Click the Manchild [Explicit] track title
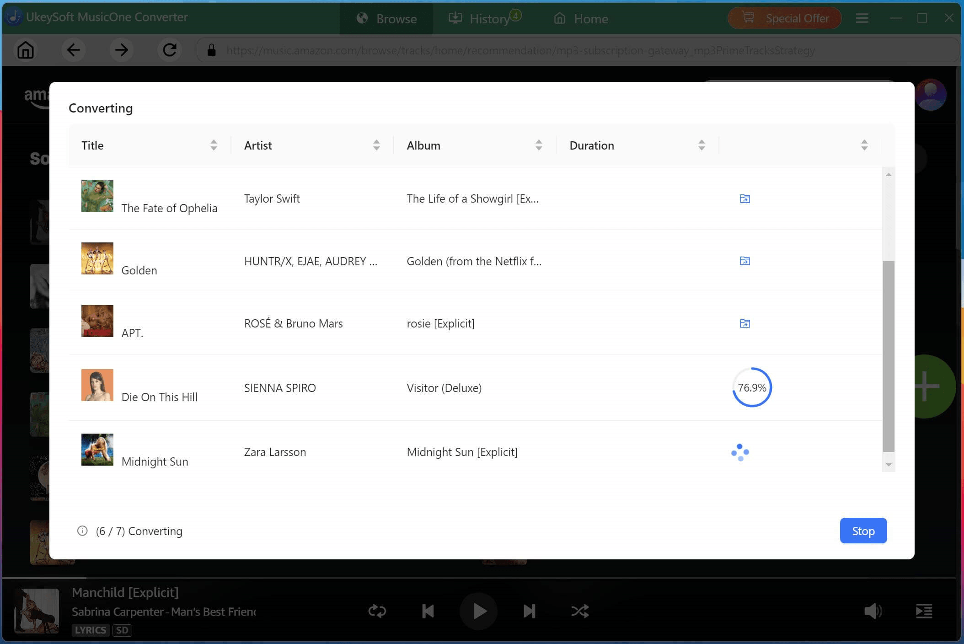964x644 pixels. tap(125, 592)
